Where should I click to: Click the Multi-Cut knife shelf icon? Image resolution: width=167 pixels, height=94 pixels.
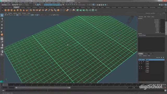pos(49,10)
